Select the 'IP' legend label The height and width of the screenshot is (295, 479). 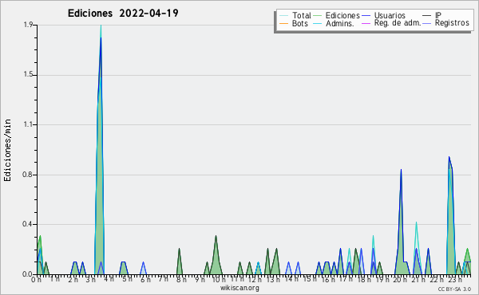[438, 15]
